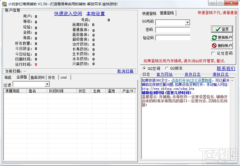
Task: Click the 取消扫描 link
Action: pyautogui.click(x=125, y=71)
